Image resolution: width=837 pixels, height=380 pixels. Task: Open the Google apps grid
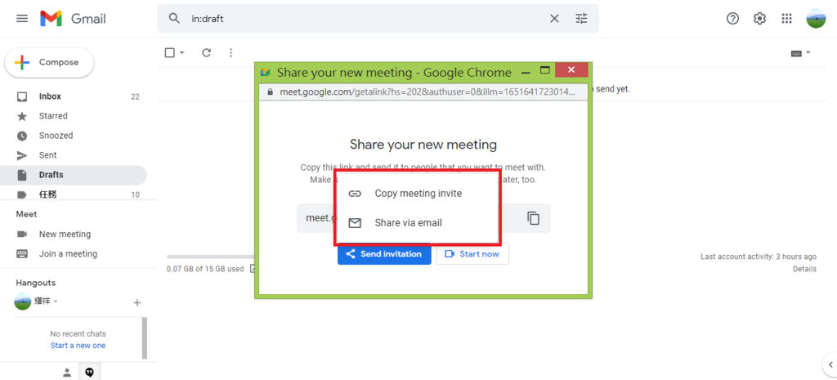point(786,18)
